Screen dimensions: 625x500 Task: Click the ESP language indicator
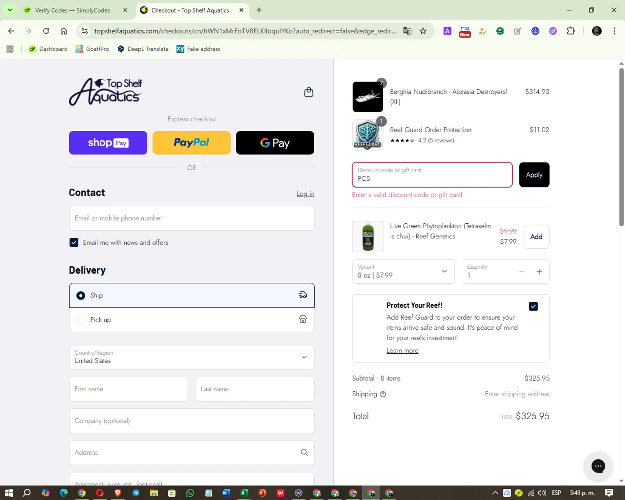[x=556, y=493]
